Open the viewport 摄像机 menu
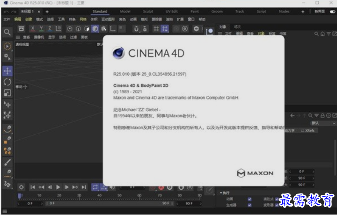 tap(39, 37)
